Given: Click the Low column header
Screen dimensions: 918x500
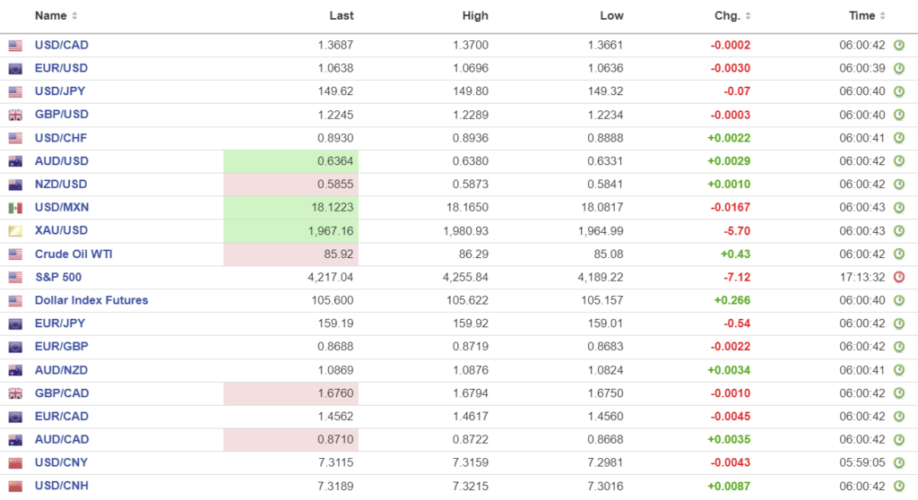Looking at the screenshot, I should click(x=611, y=16).
